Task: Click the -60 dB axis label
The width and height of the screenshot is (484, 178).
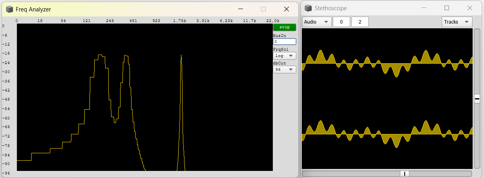Action: pyautogui.click(x=5, y=118)
